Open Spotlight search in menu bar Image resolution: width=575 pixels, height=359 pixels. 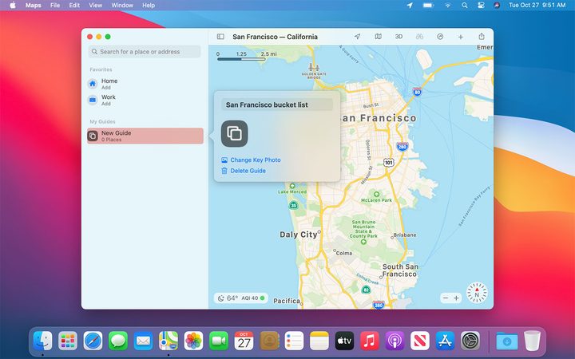point(464,5)
